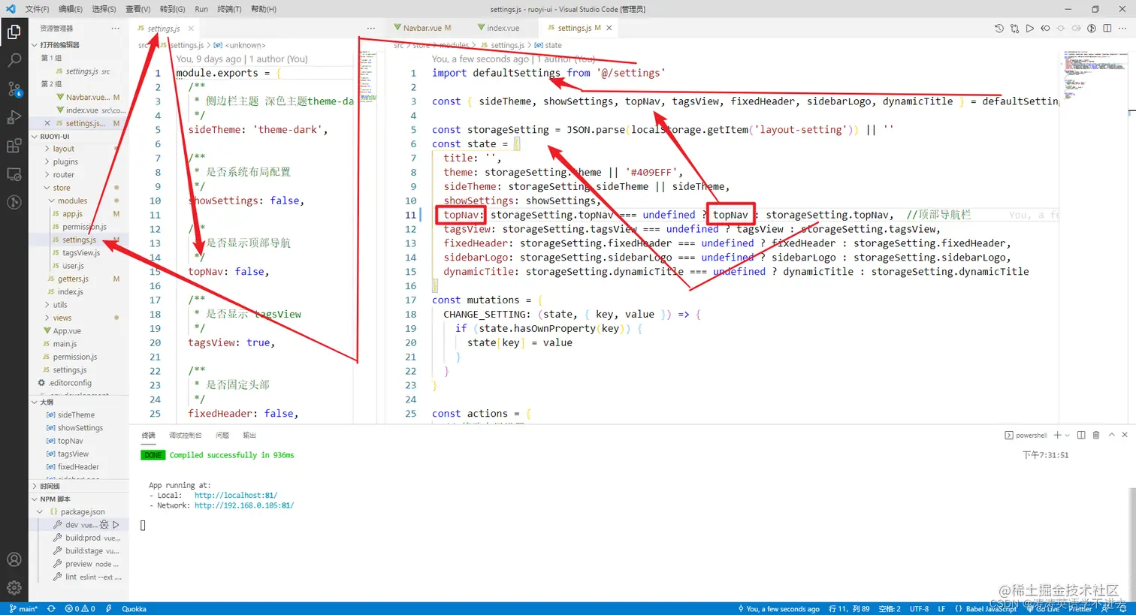The height and width of the screenshot is (615, 1136).
Task: Open file history timeline icon in editor toolbar
Action: [999, 28]
